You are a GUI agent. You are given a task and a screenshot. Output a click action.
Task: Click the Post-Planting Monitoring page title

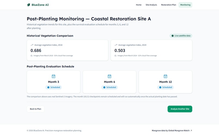click(89, 19)
